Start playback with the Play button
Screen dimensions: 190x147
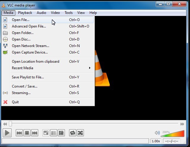point(7,133)
